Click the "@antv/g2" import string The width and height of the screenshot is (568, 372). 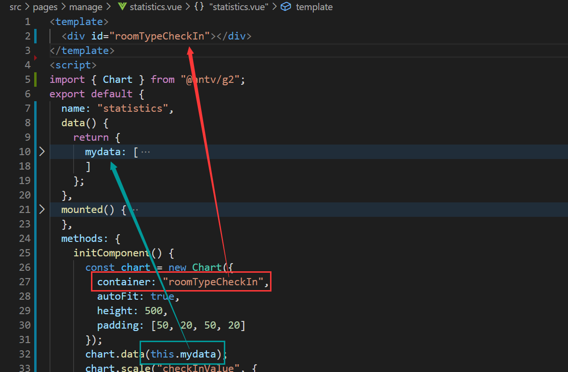point(210,80)
